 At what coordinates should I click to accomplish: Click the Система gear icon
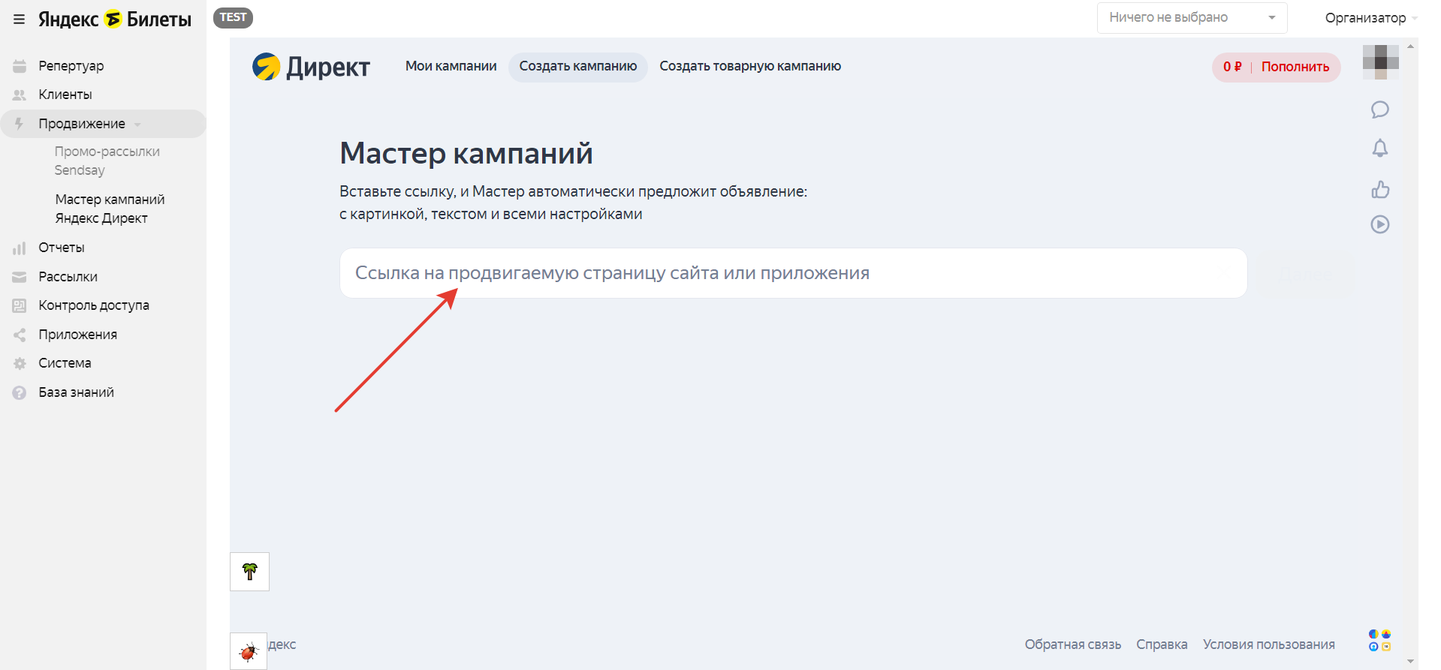point(20,363)
